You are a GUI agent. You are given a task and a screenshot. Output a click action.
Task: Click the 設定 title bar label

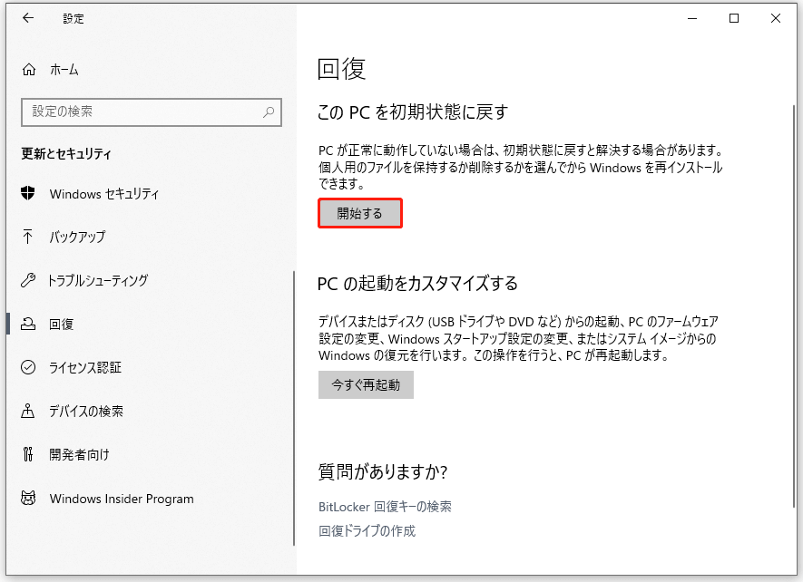tap(73, 18)
